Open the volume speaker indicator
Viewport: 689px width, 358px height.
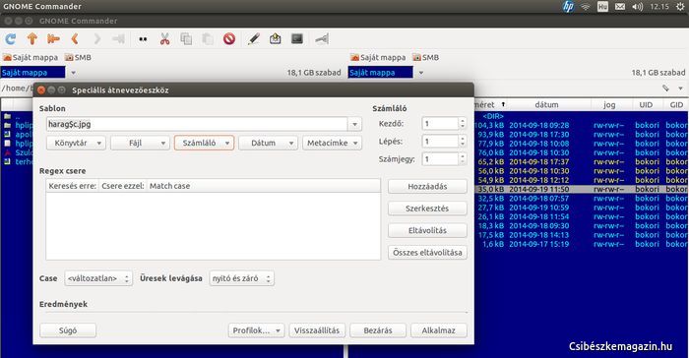(x=637, y=7)
